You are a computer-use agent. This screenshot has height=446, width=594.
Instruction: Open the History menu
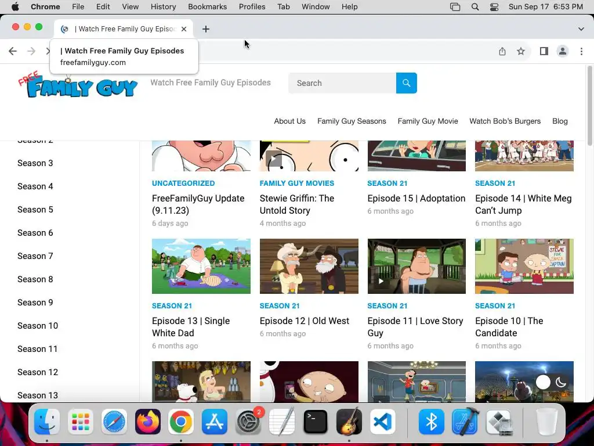pos(163,7)
